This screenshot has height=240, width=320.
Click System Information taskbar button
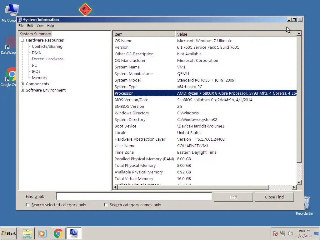(x=74, y=233)
